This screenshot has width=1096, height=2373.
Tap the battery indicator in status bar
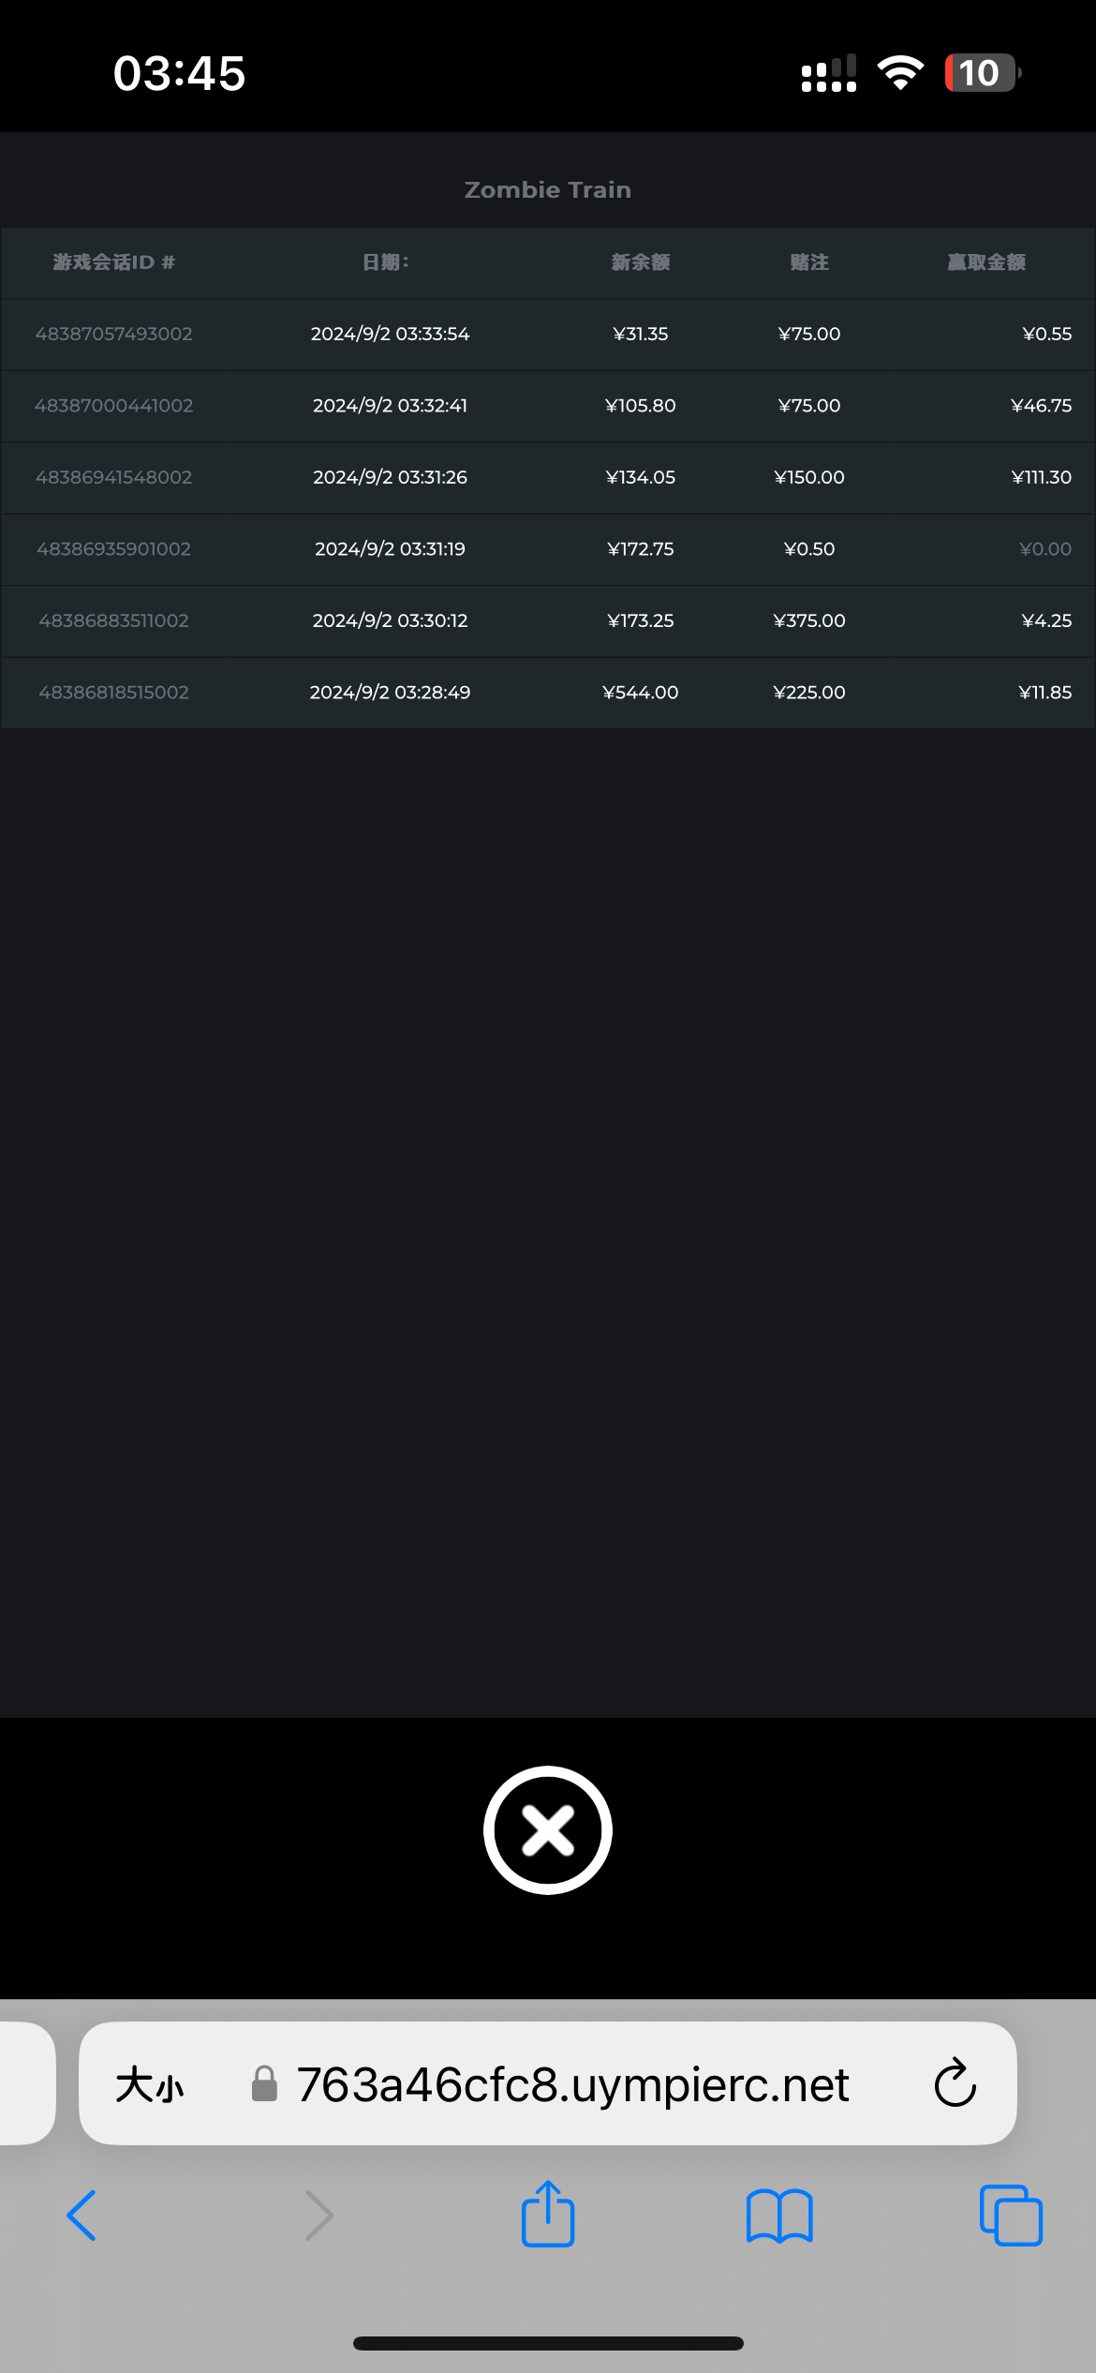pyautogui.click(x=981, y=73)
